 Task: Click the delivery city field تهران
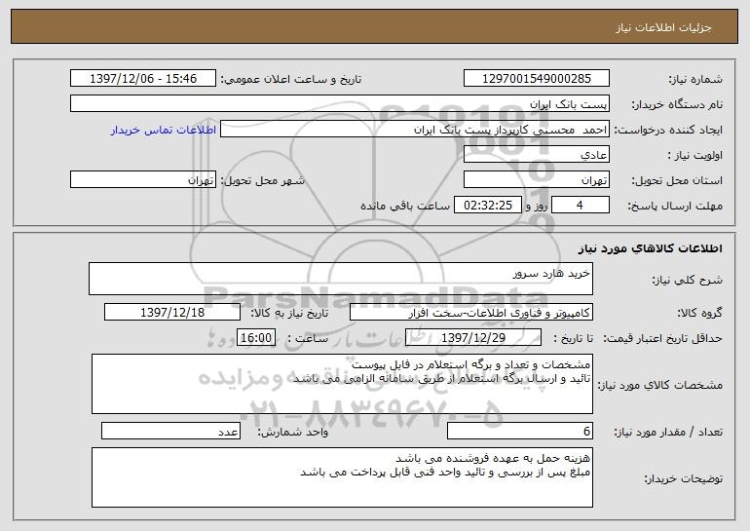click(143, 179)
